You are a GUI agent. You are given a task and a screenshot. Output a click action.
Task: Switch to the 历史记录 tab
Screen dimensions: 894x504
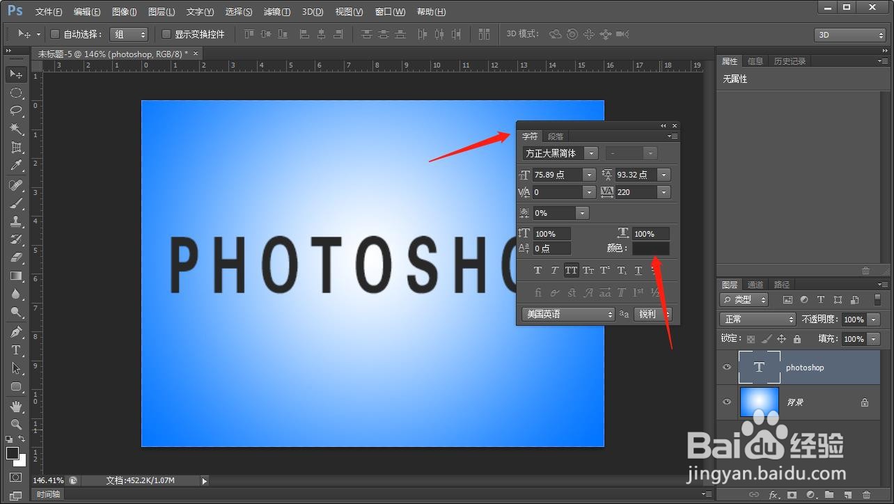point(790,61)
